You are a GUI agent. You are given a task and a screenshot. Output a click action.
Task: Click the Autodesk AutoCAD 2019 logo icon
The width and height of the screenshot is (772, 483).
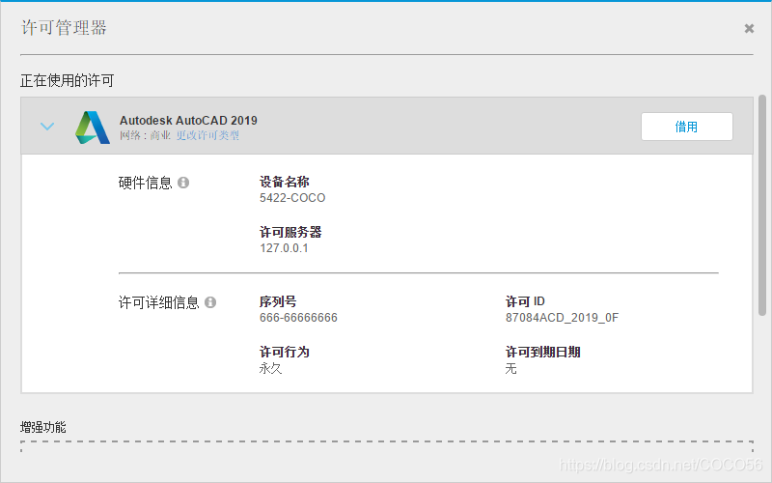[93, 128]
